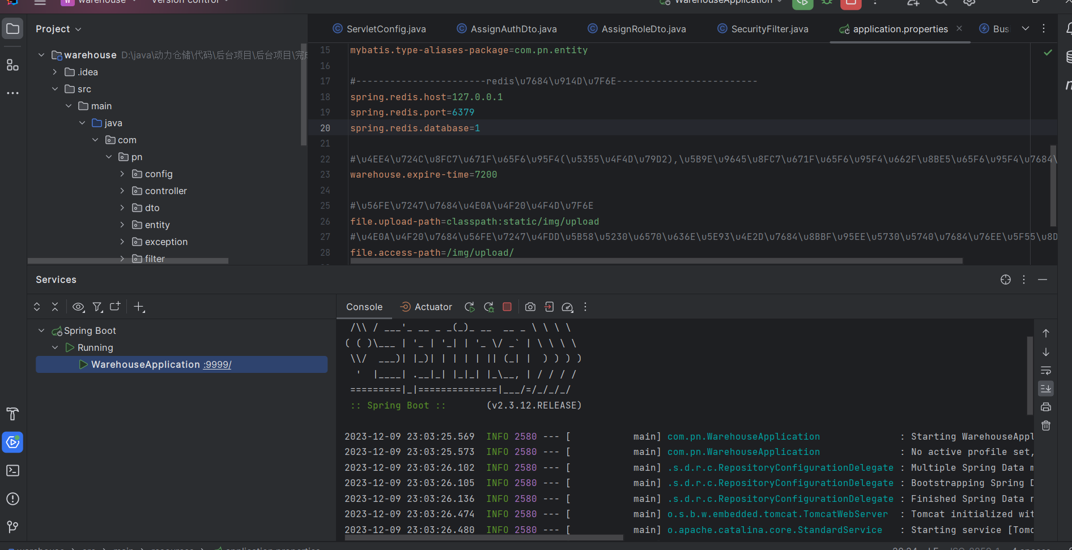Screen dimensions: 1072x550
Task: Open the Problems tool window
Action: click(12, 499)
